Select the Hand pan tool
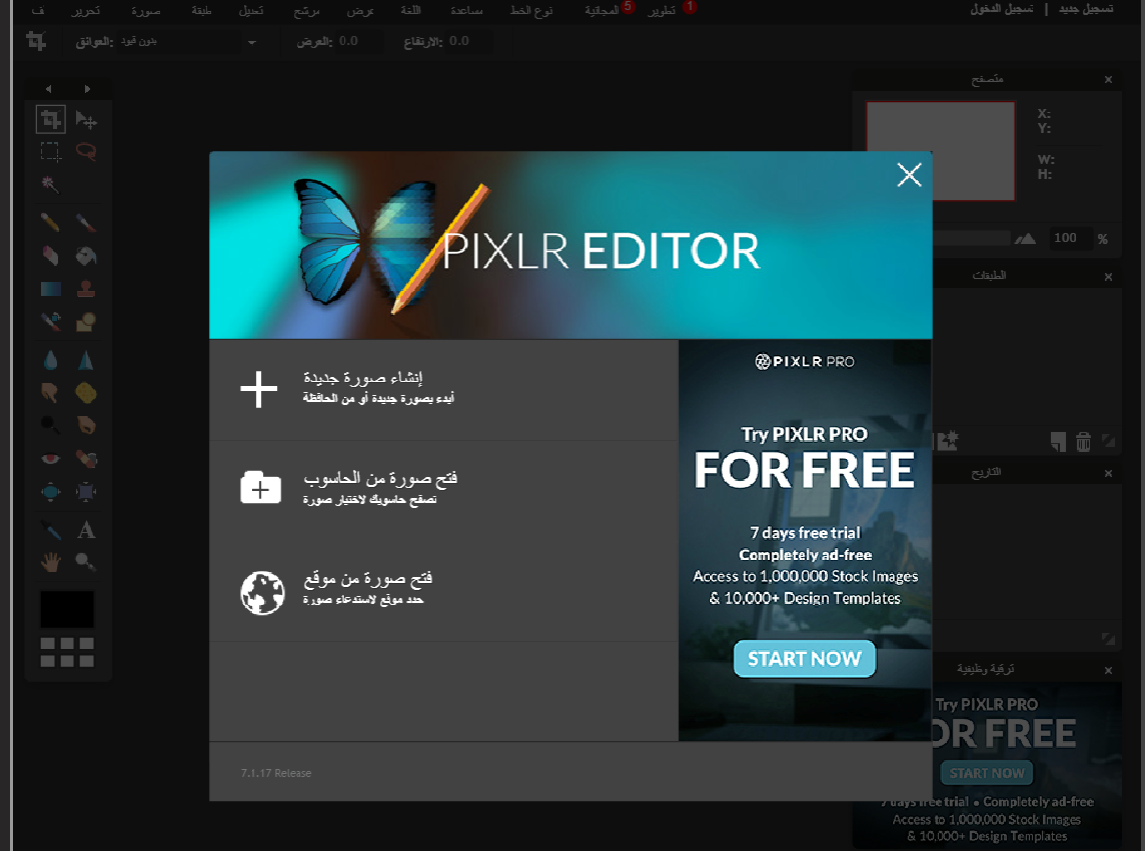 click(51, 561)
